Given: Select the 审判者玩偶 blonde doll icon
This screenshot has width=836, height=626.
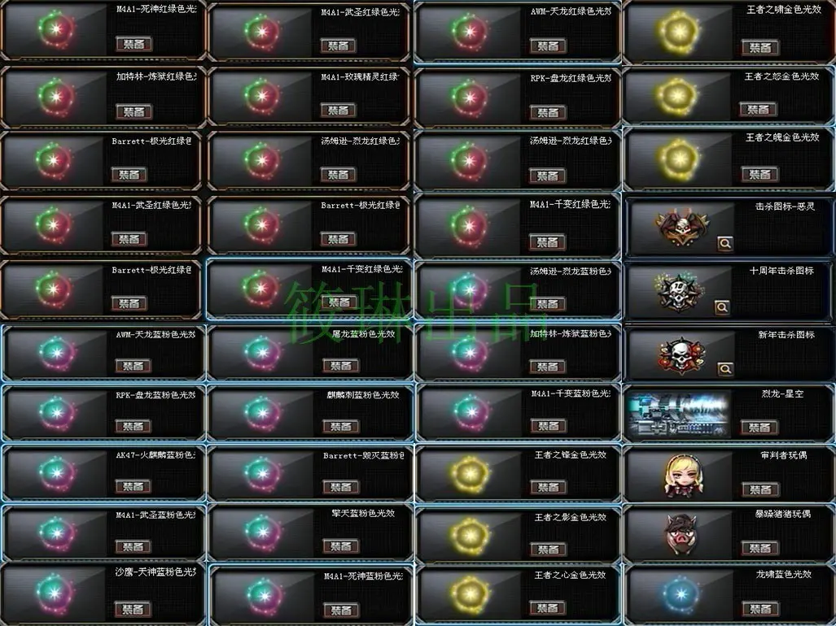Looking at the screenshot, I should 684,476.
